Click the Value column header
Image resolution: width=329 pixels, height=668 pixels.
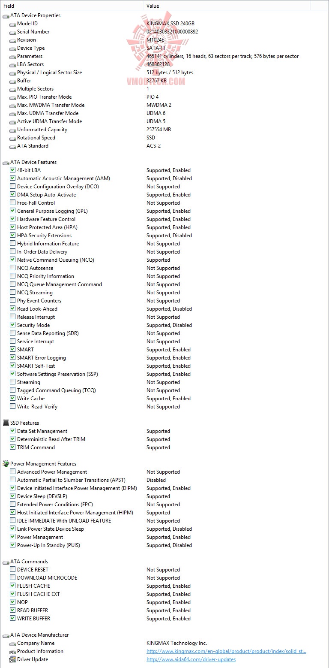[227, 6]
